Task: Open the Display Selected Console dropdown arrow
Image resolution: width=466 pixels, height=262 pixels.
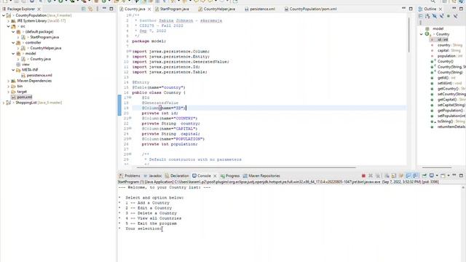Action: (x=437, y=176)
